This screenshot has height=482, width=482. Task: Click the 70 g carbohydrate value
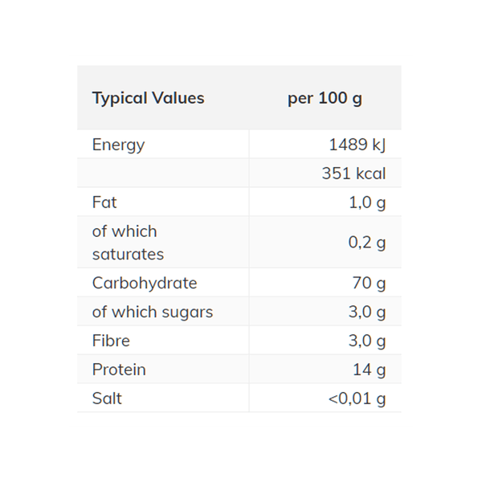click(370, 283)
